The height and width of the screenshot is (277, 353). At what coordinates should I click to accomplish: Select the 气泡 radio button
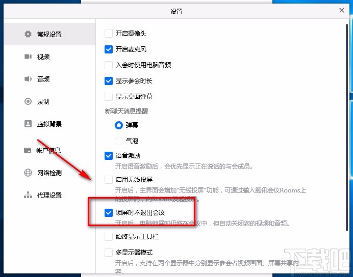pyautogui.click(x=119, y=141)
